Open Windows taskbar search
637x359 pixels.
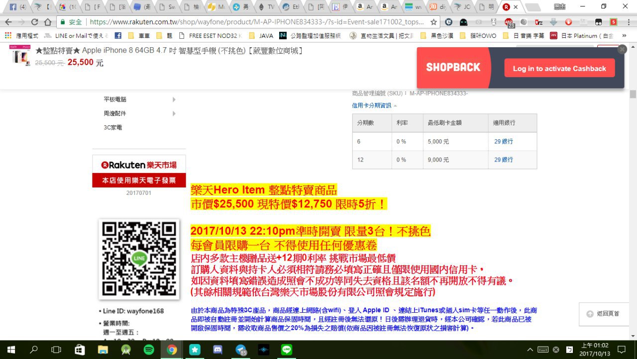coord(34,350)
